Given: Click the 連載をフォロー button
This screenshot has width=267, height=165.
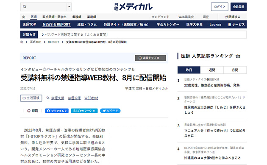Looking at the screenshot, I should tap(150, 58).
